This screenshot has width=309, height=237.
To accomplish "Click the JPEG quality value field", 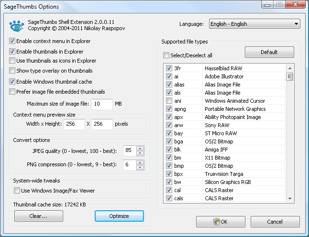I will click(130, 151).
